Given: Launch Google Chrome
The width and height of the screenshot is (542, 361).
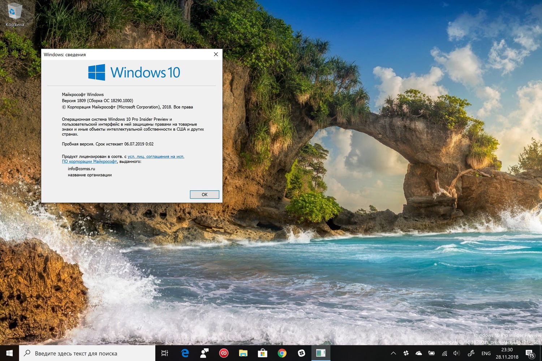Looking at the screenshot, I should [282, 353].
